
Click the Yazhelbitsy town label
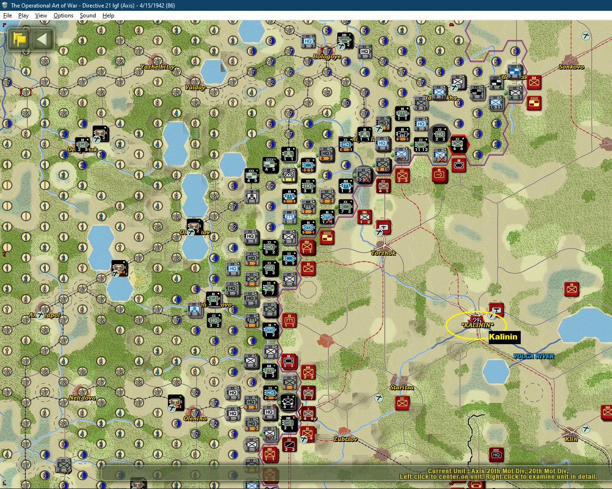(158, 67)
